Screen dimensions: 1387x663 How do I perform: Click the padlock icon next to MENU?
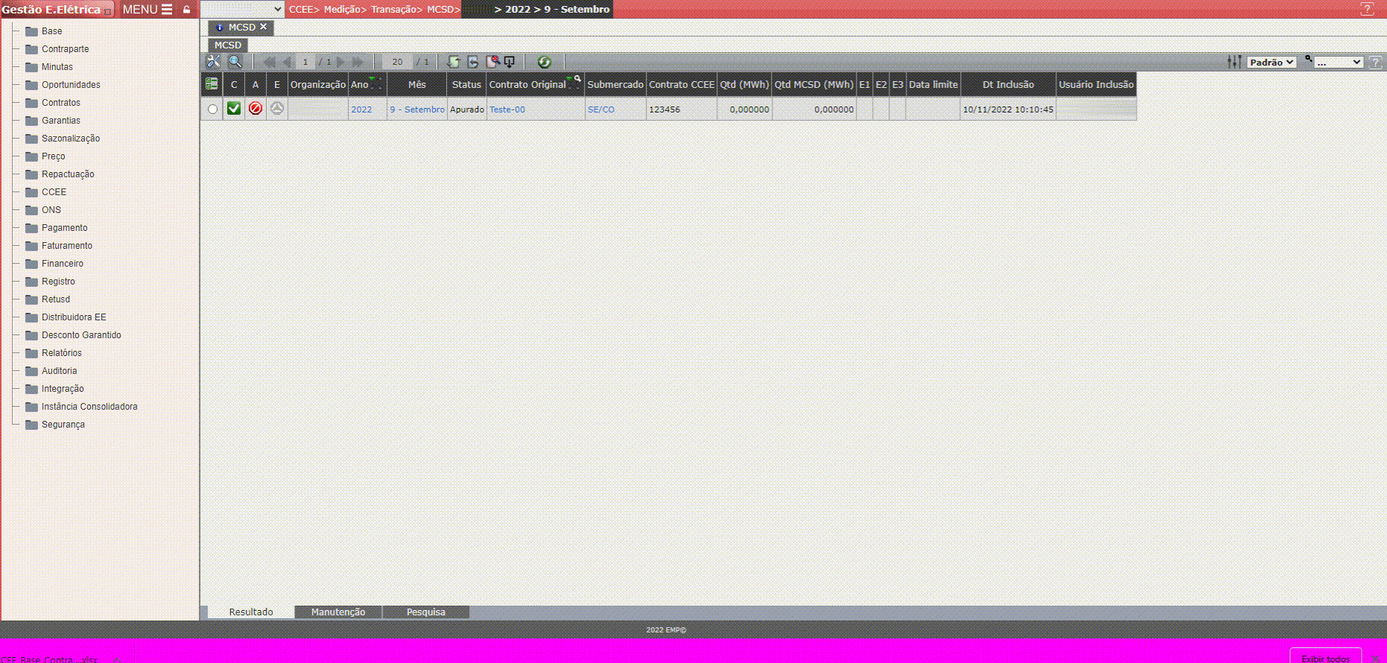[x=187, y=10]
